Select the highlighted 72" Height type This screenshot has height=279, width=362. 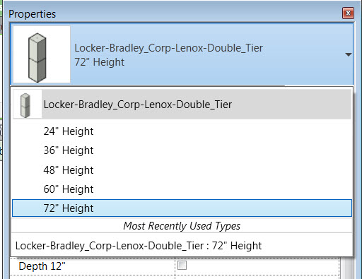click(182, 208)
